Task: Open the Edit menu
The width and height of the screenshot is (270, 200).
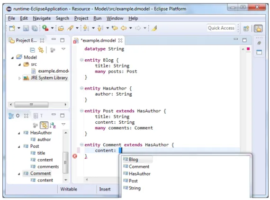Action: click(24, 18)
